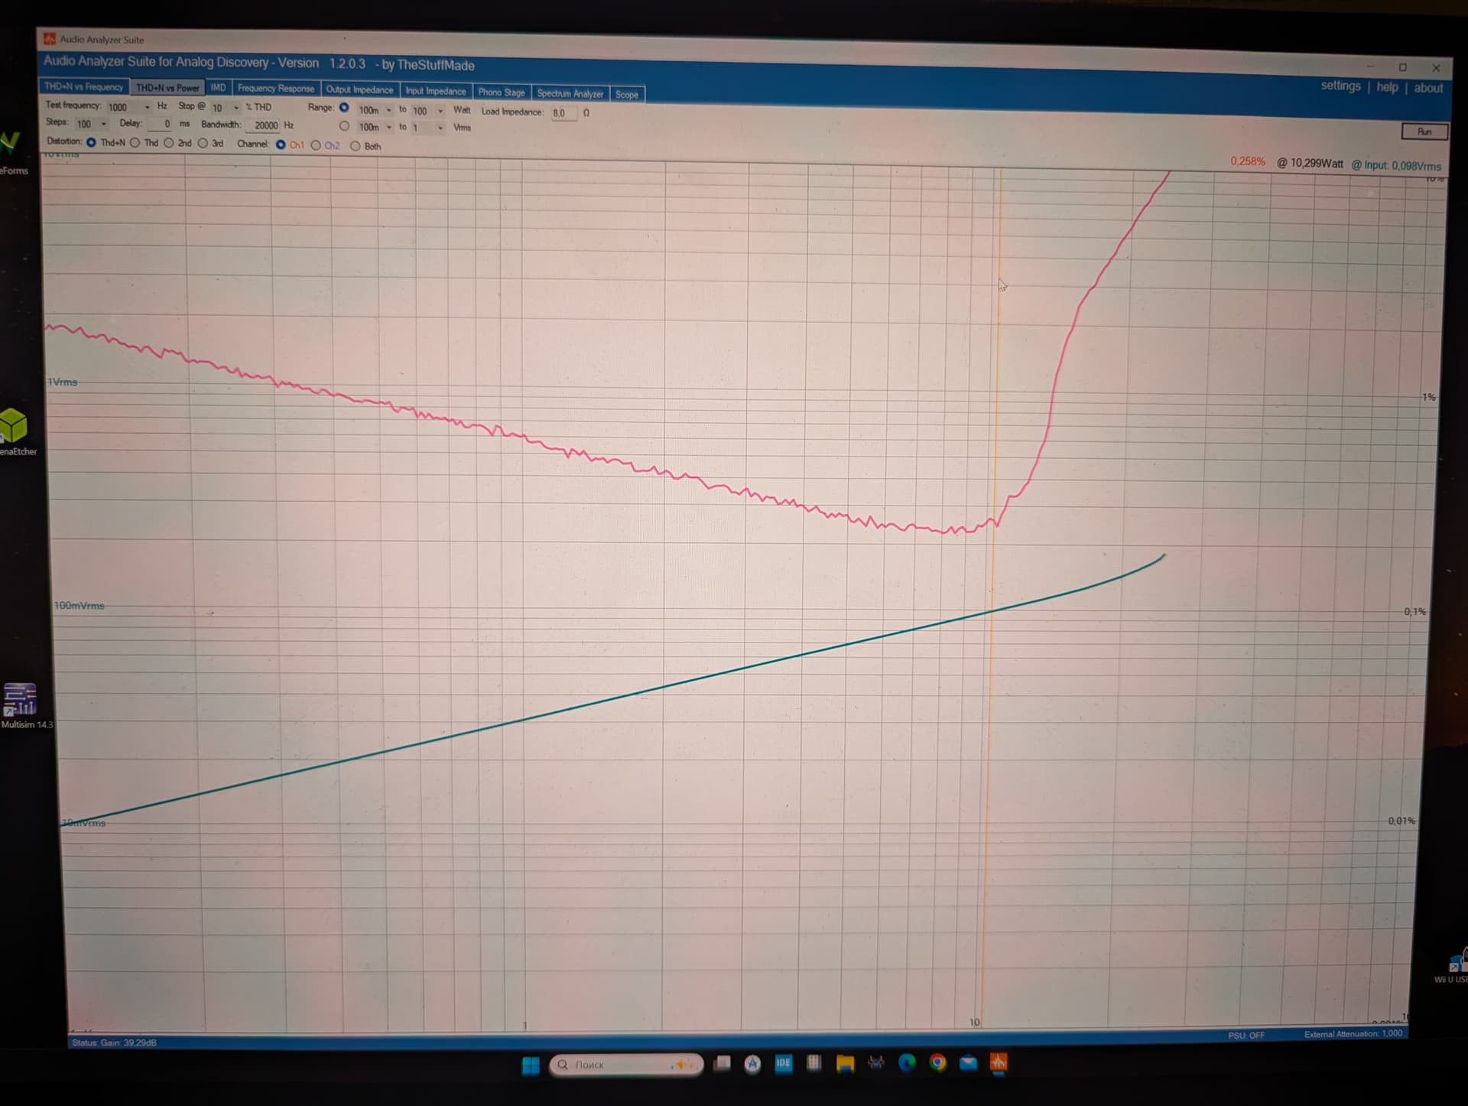The image size is (1468, 1106).
Task: Open the help link
Action: tap(1387, 87)
